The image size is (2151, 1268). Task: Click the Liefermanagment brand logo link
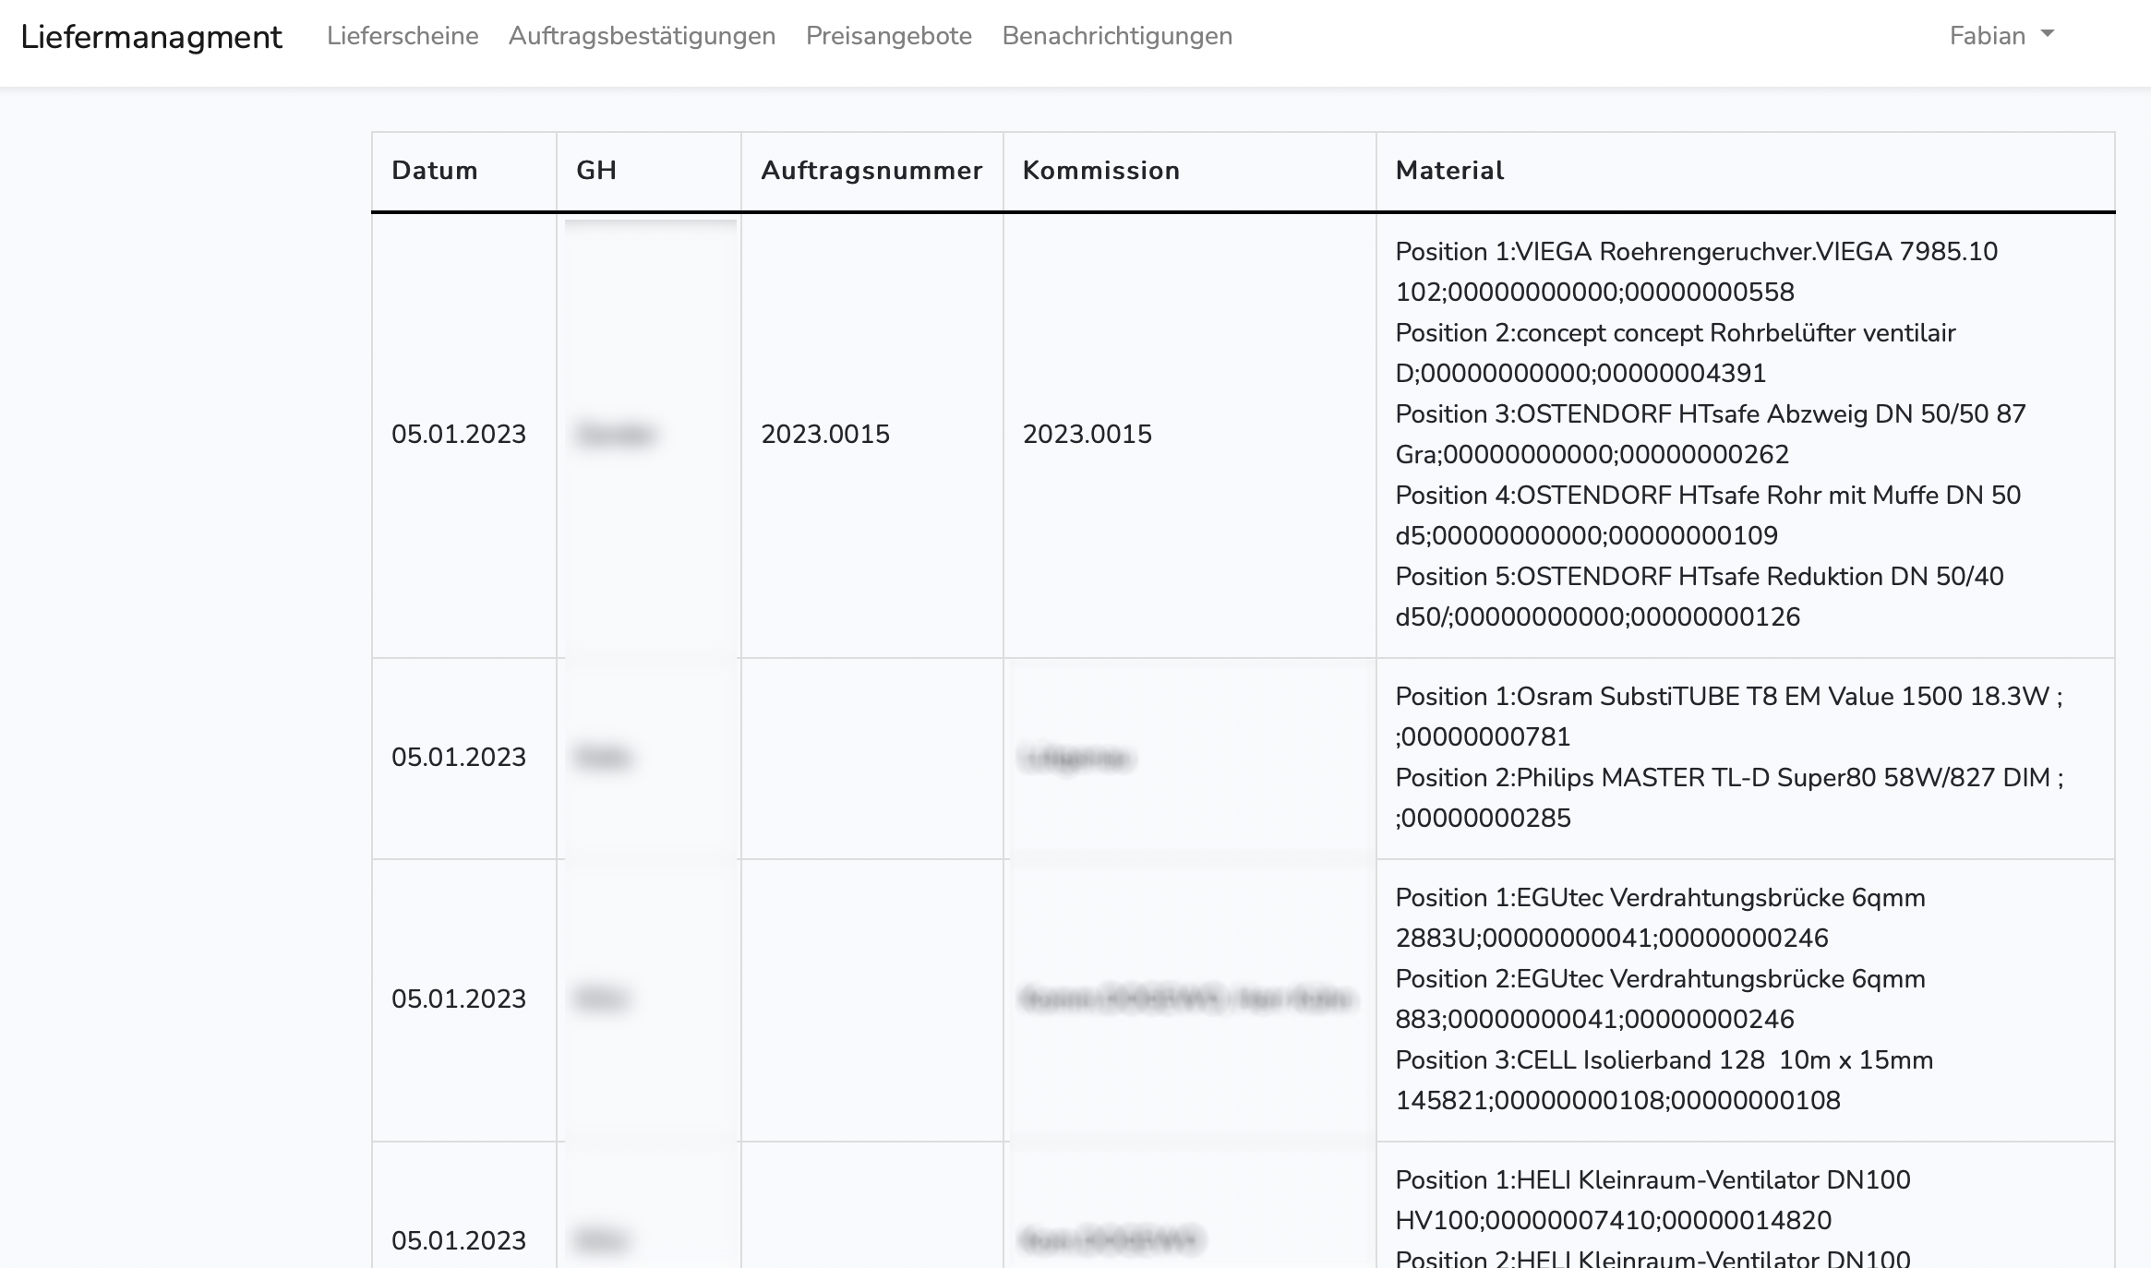coord(151,37)
